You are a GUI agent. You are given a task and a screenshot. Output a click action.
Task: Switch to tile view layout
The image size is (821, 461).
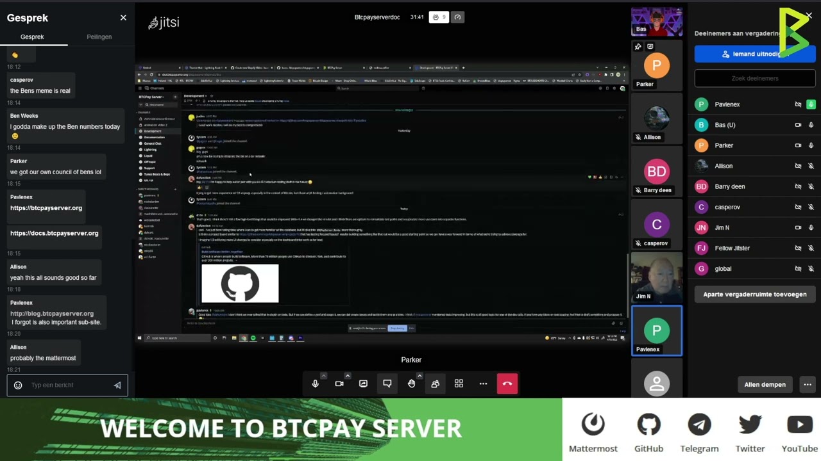click(x=459, y=384)
